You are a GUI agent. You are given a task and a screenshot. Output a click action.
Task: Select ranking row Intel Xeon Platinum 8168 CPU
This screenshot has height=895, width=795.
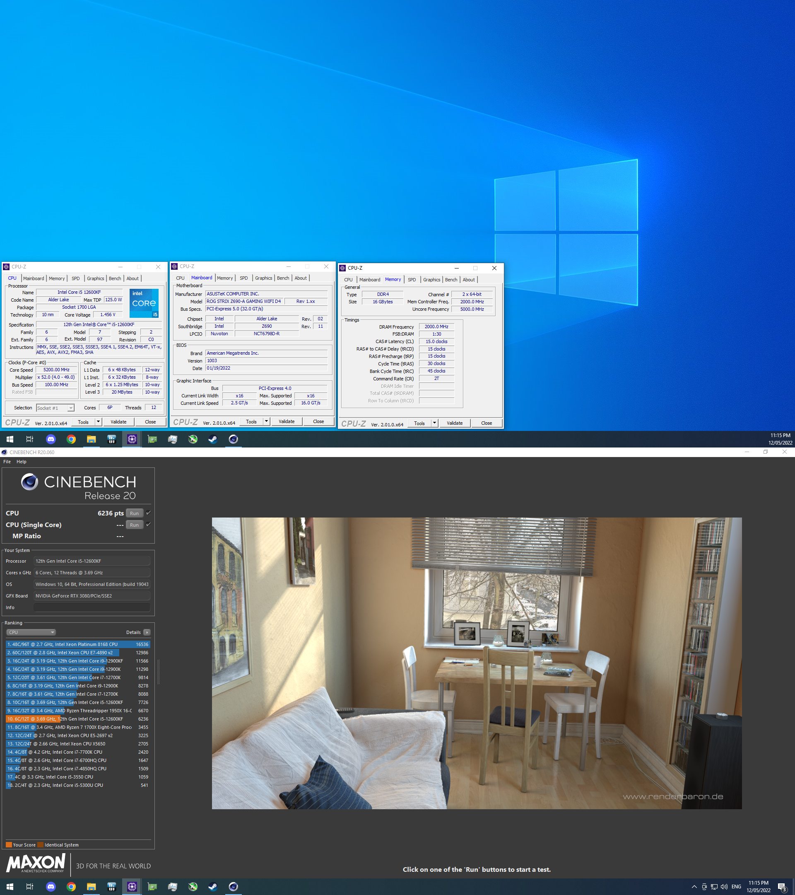pyautogui.click(x=78, y=645)
